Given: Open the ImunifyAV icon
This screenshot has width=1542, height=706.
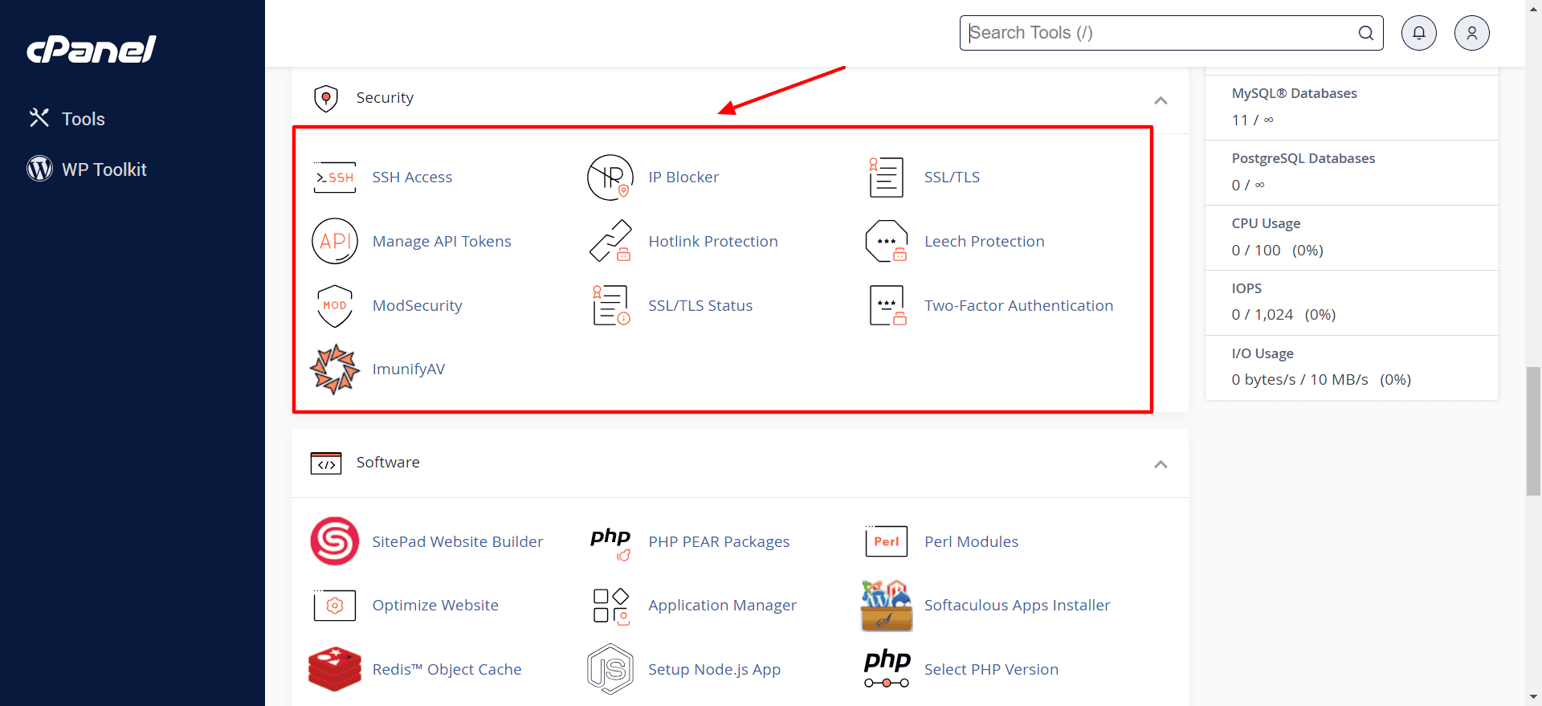Looking at the screenshot, I should point(334,369).
